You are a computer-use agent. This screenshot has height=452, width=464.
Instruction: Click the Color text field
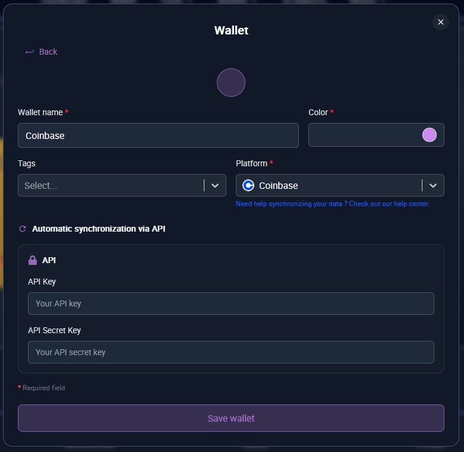coord(362,135)
